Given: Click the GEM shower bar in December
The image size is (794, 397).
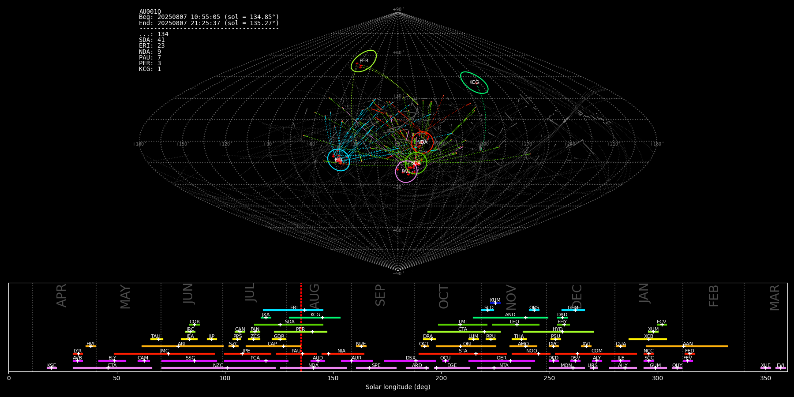Looking at the screenshot, I should click(x=573, y=310).
